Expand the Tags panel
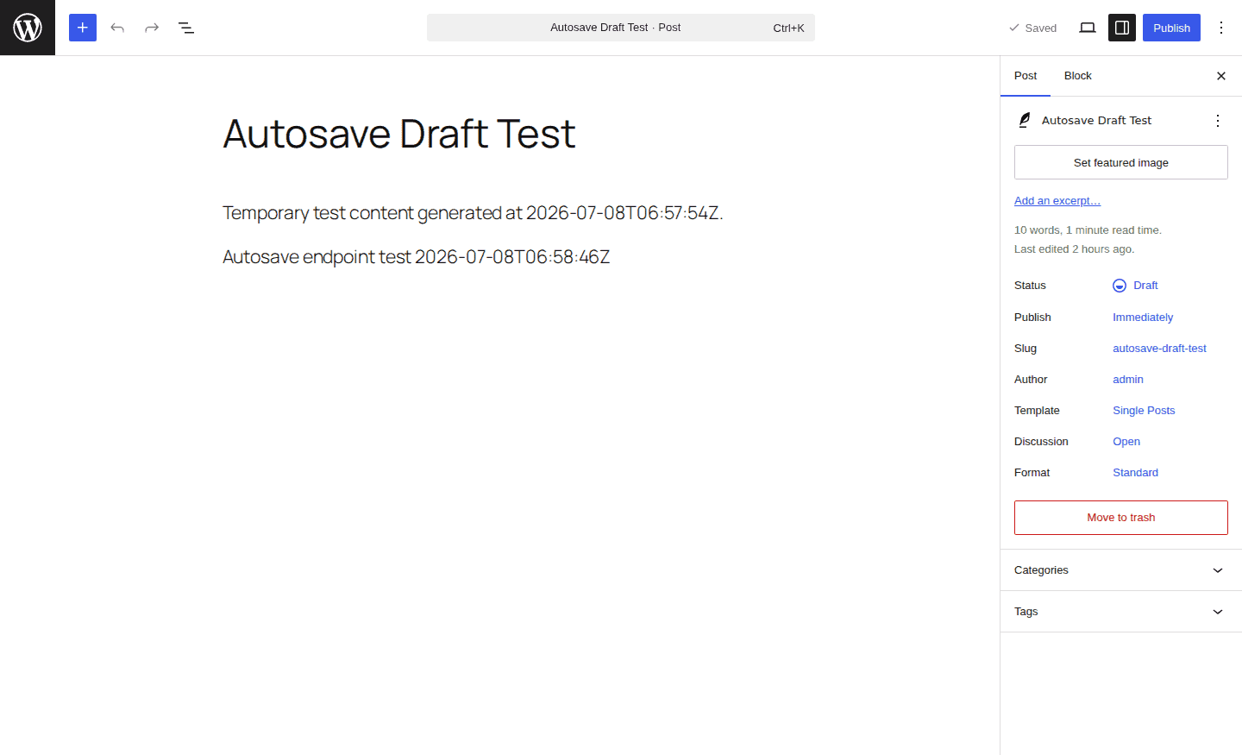The height and width of the screenshot is (755, 1242). 1121,612
